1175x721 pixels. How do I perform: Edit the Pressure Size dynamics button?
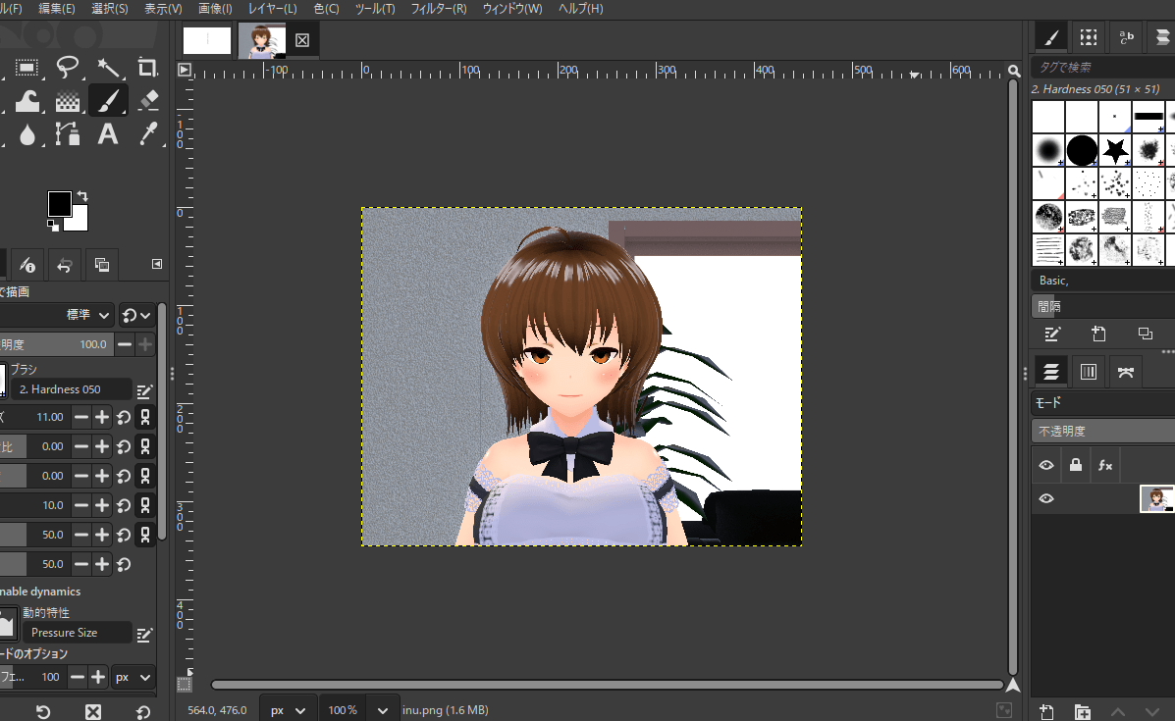144,634
